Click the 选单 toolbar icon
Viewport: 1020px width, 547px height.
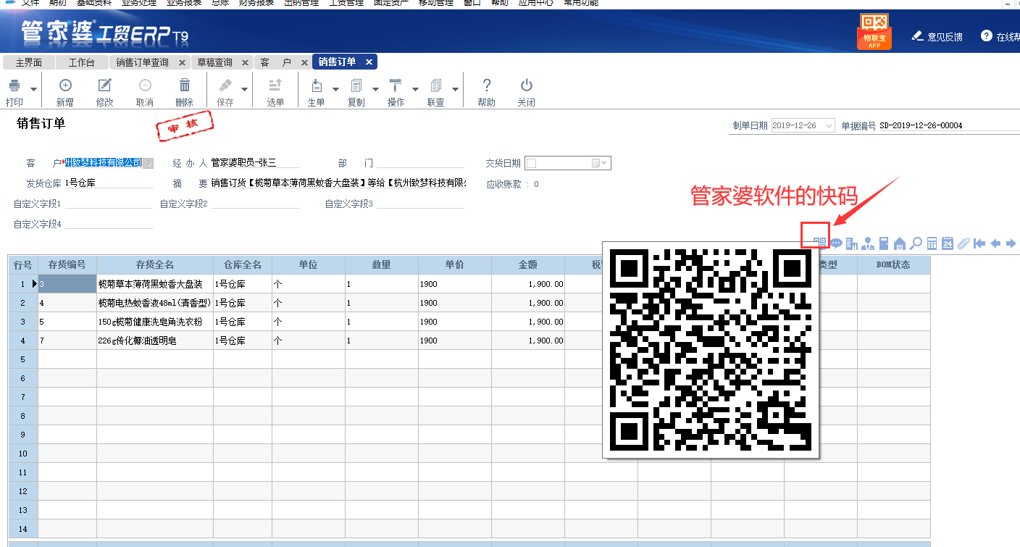point(275,85)
